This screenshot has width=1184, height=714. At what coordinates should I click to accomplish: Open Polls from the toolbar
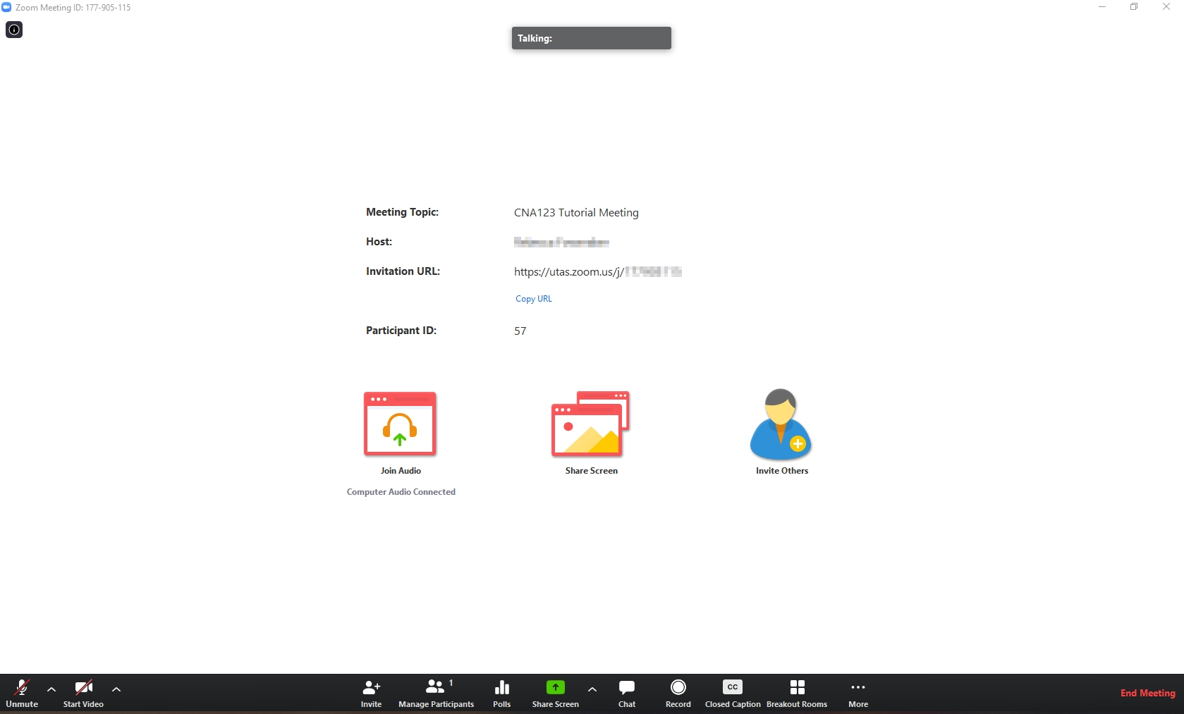pos(502,694)
